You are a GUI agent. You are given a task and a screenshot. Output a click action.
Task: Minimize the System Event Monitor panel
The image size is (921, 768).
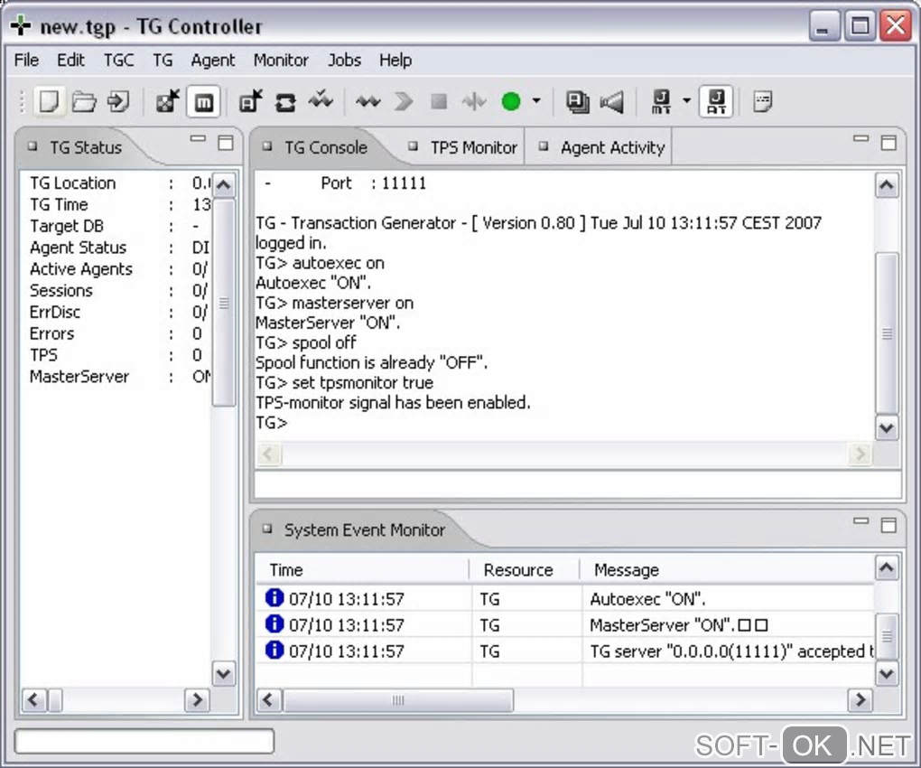861,520
